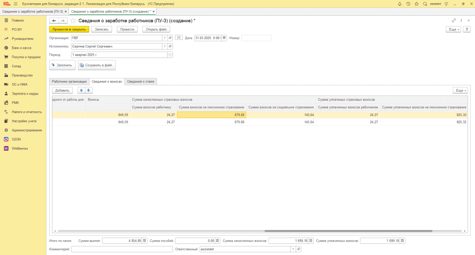Open the three-dot form options
475x255 pixels.
(461, 20)
